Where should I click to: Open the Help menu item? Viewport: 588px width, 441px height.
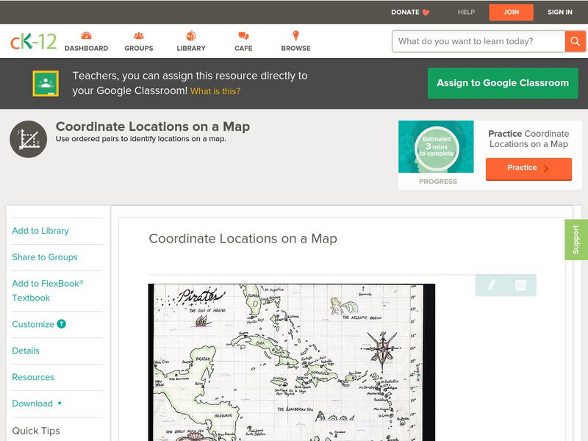(466, 12)
